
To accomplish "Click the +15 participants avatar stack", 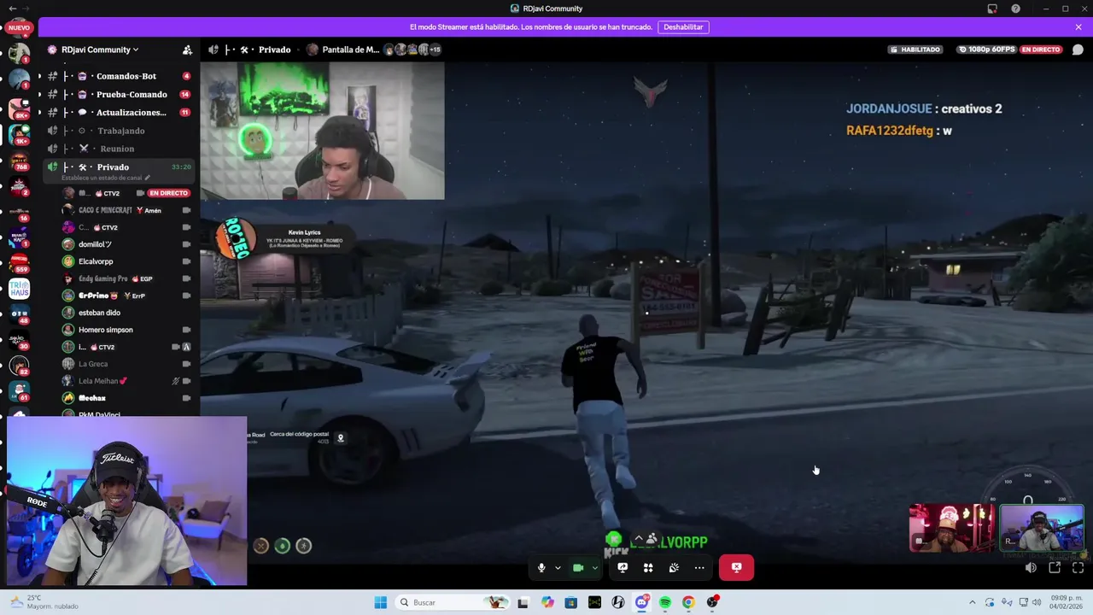I will coord(412,50).
